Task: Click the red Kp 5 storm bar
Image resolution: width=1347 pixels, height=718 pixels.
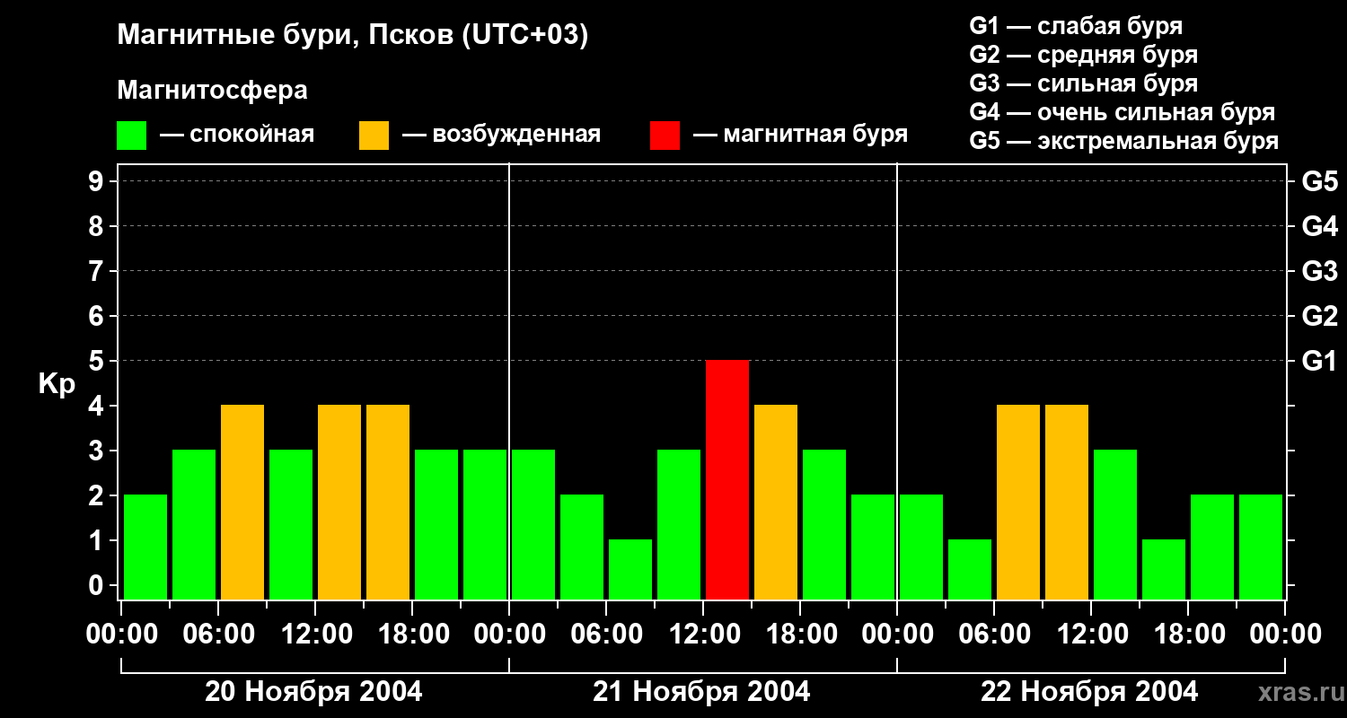Action: (x=727, y=479)
